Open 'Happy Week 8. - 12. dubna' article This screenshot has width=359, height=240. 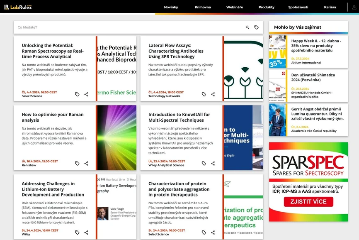click(316, 46)
